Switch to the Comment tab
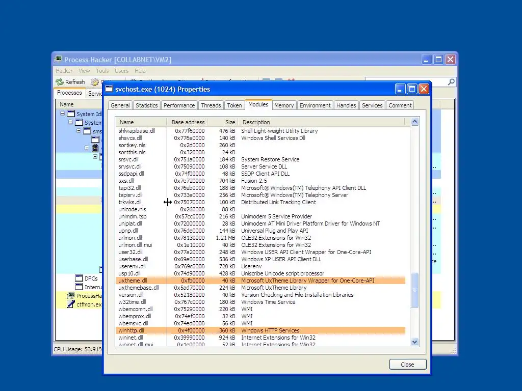522x391 pixels. tap(400, 105)
